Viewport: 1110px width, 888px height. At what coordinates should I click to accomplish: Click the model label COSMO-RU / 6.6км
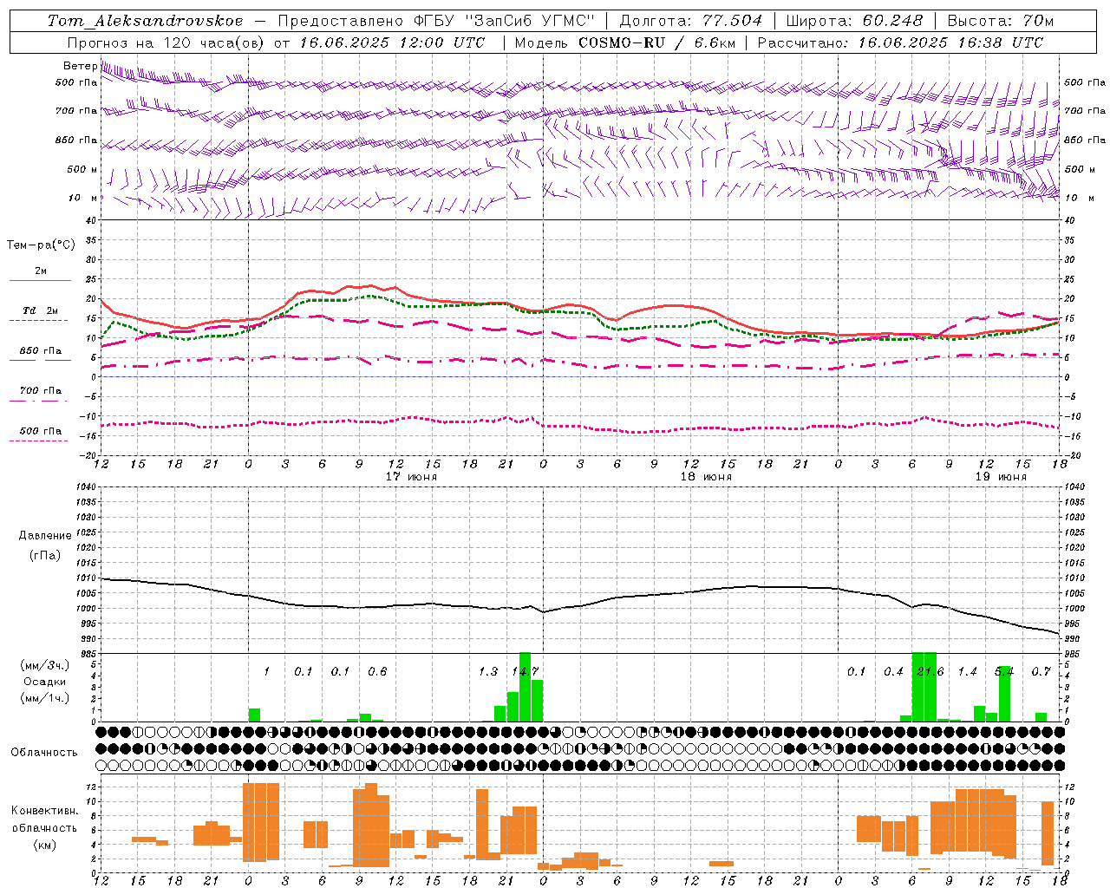click(x=656, y=42)
